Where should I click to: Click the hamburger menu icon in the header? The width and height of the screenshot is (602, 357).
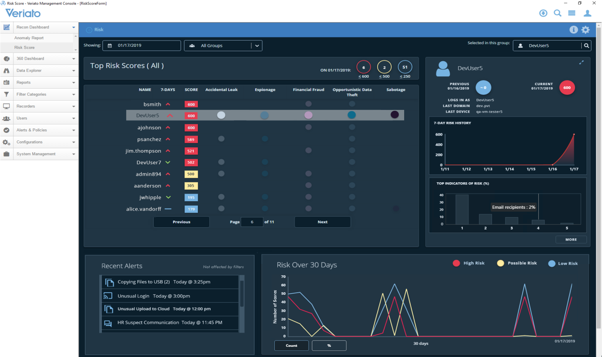(x=572, y=13)
